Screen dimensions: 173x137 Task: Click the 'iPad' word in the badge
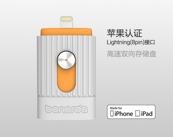(x=147, y=114)
